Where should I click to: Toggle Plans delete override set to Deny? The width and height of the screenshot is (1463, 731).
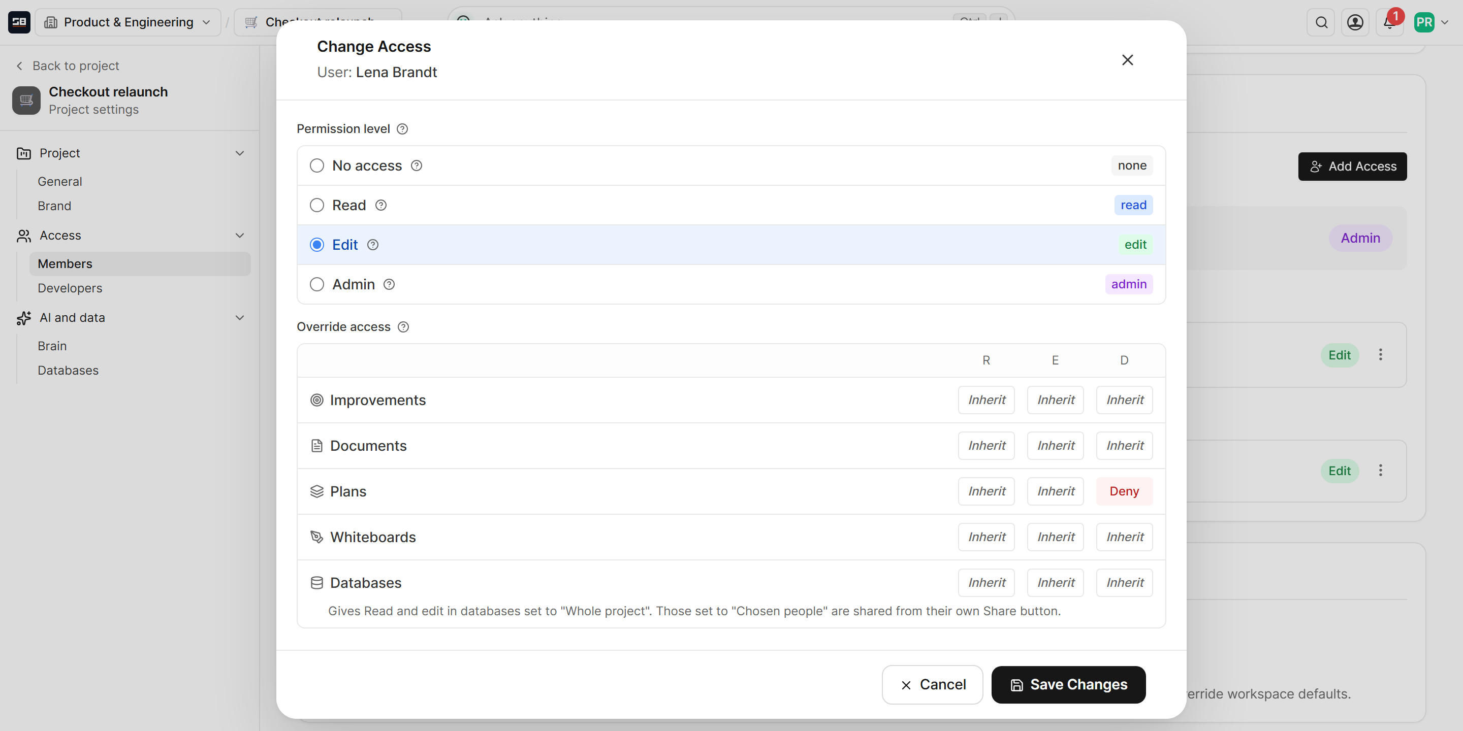point(1124,491)
